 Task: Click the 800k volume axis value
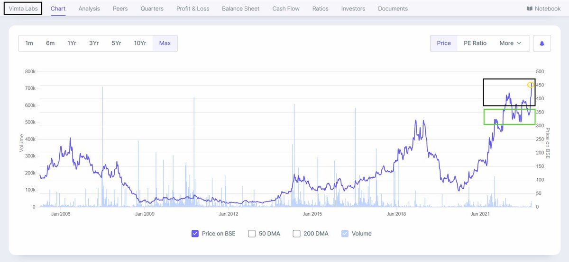tap(30, 71)
